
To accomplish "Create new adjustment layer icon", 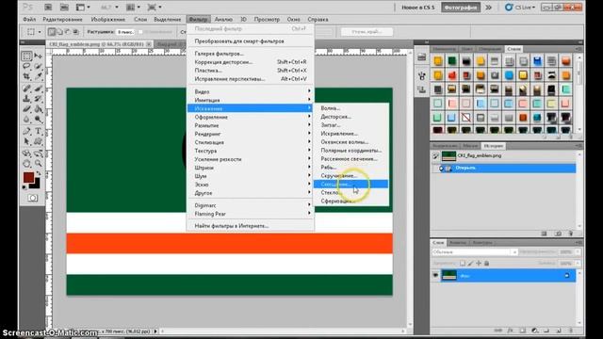I will 534,331.
